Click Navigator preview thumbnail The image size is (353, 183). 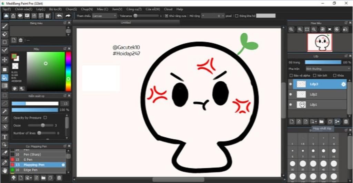[320, 43]
